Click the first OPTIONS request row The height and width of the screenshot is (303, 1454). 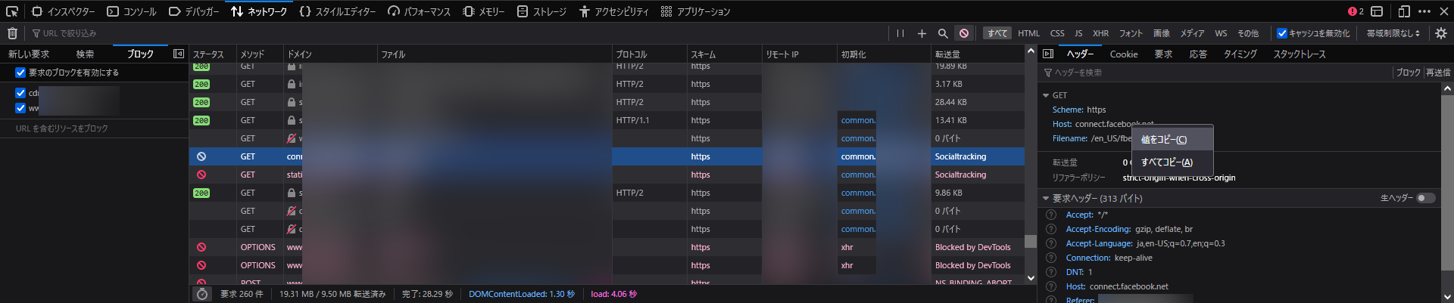(606, 247)
